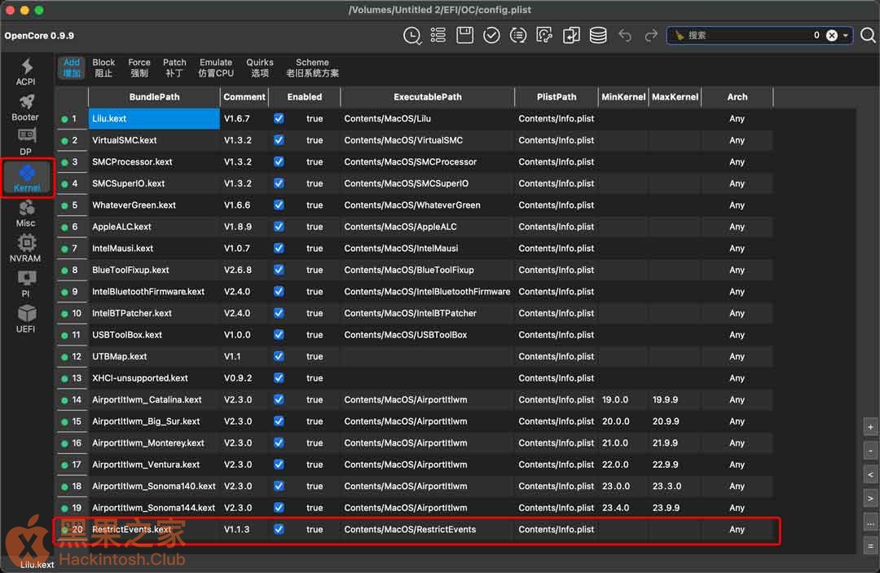Open the Block tab

[x=103, y=68]
